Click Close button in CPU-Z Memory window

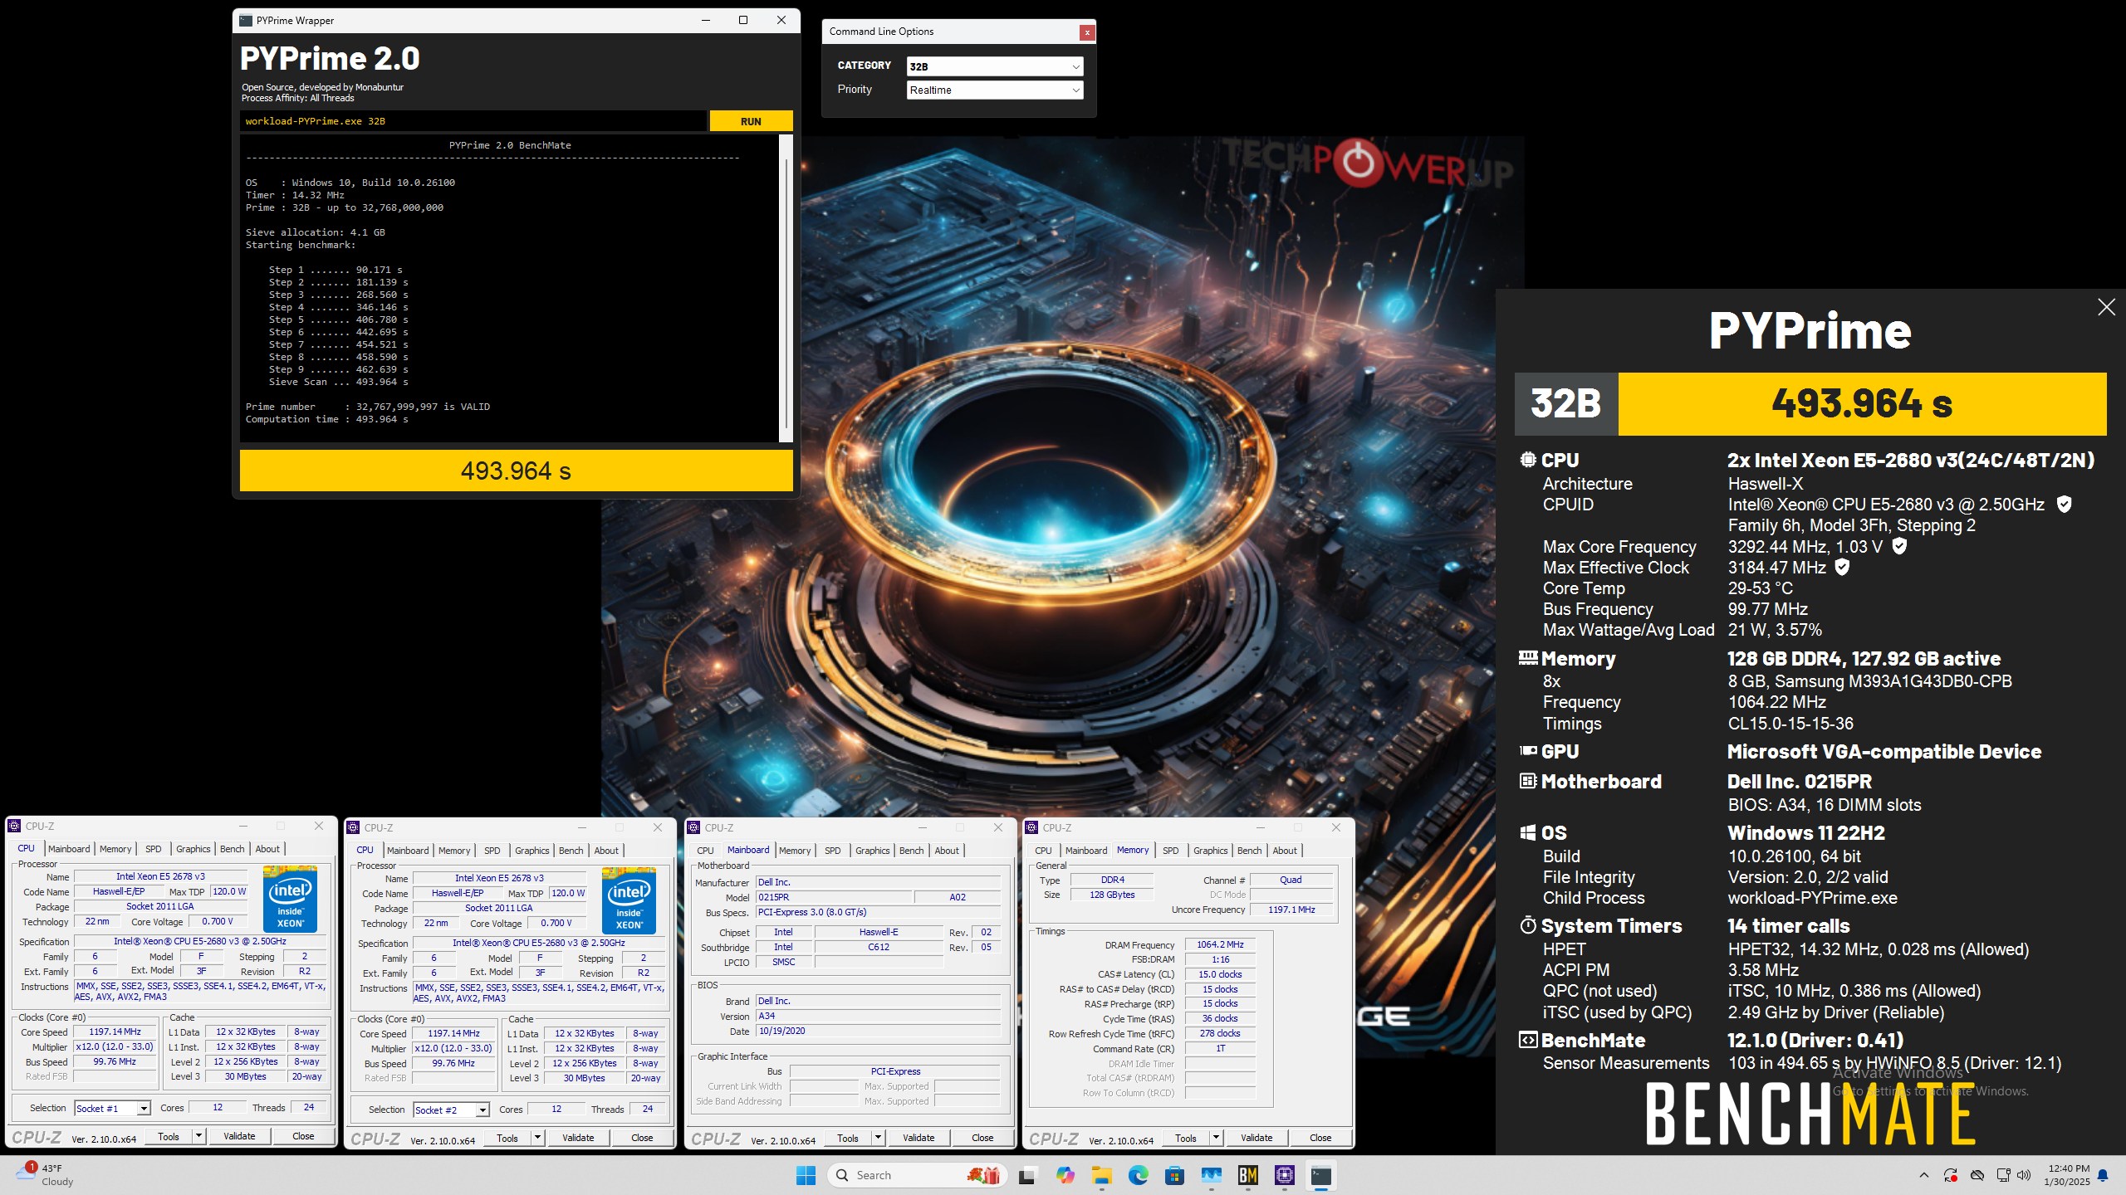pyautogui.click(x=1320, y=1138)
